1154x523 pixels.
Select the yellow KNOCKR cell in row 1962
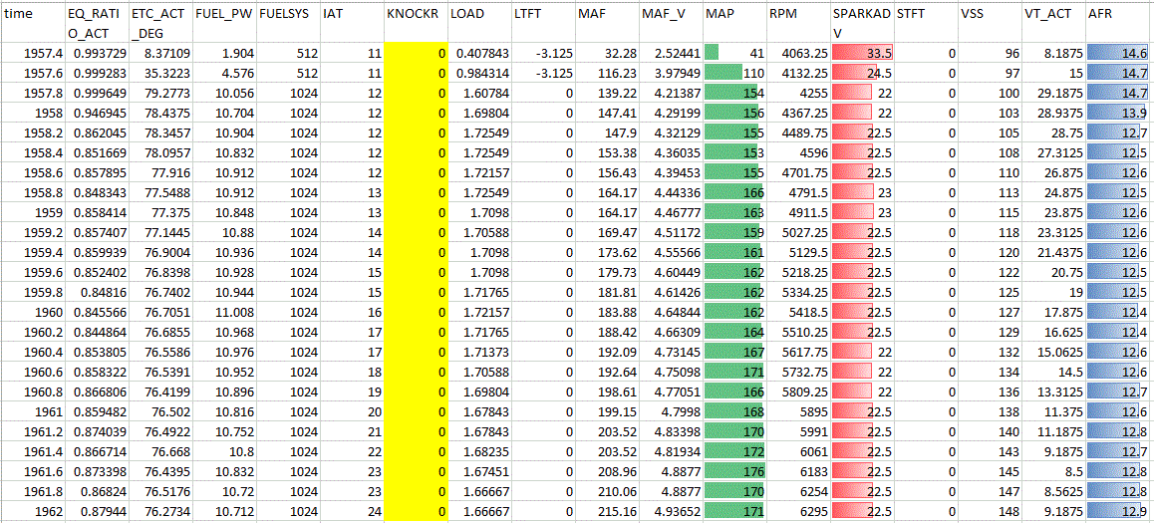[415, 512]
